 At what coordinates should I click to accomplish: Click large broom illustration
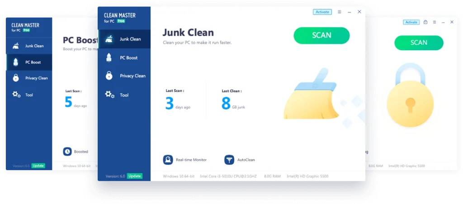tap(311, 94)
